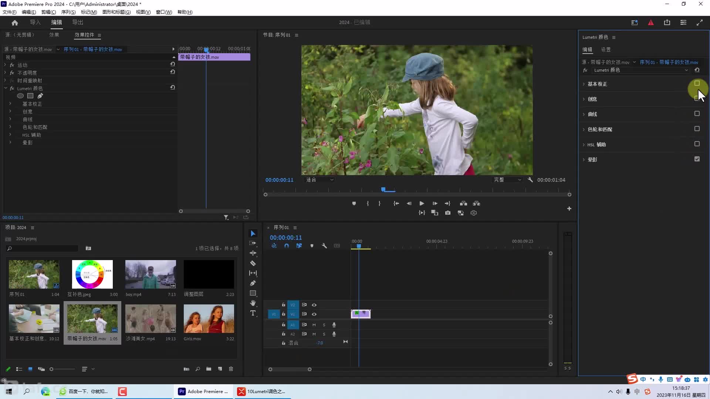Viewport: 710px width, 399px height.
Task: Toggle V1 track output eye
Action: (314, 314)
